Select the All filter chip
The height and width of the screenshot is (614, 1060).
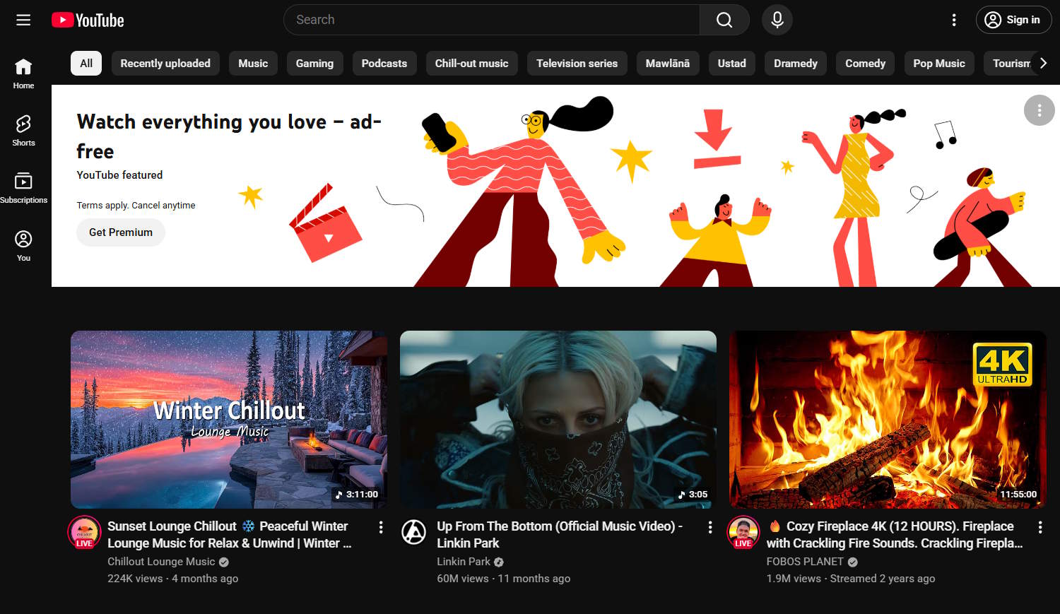click(86, 64)
